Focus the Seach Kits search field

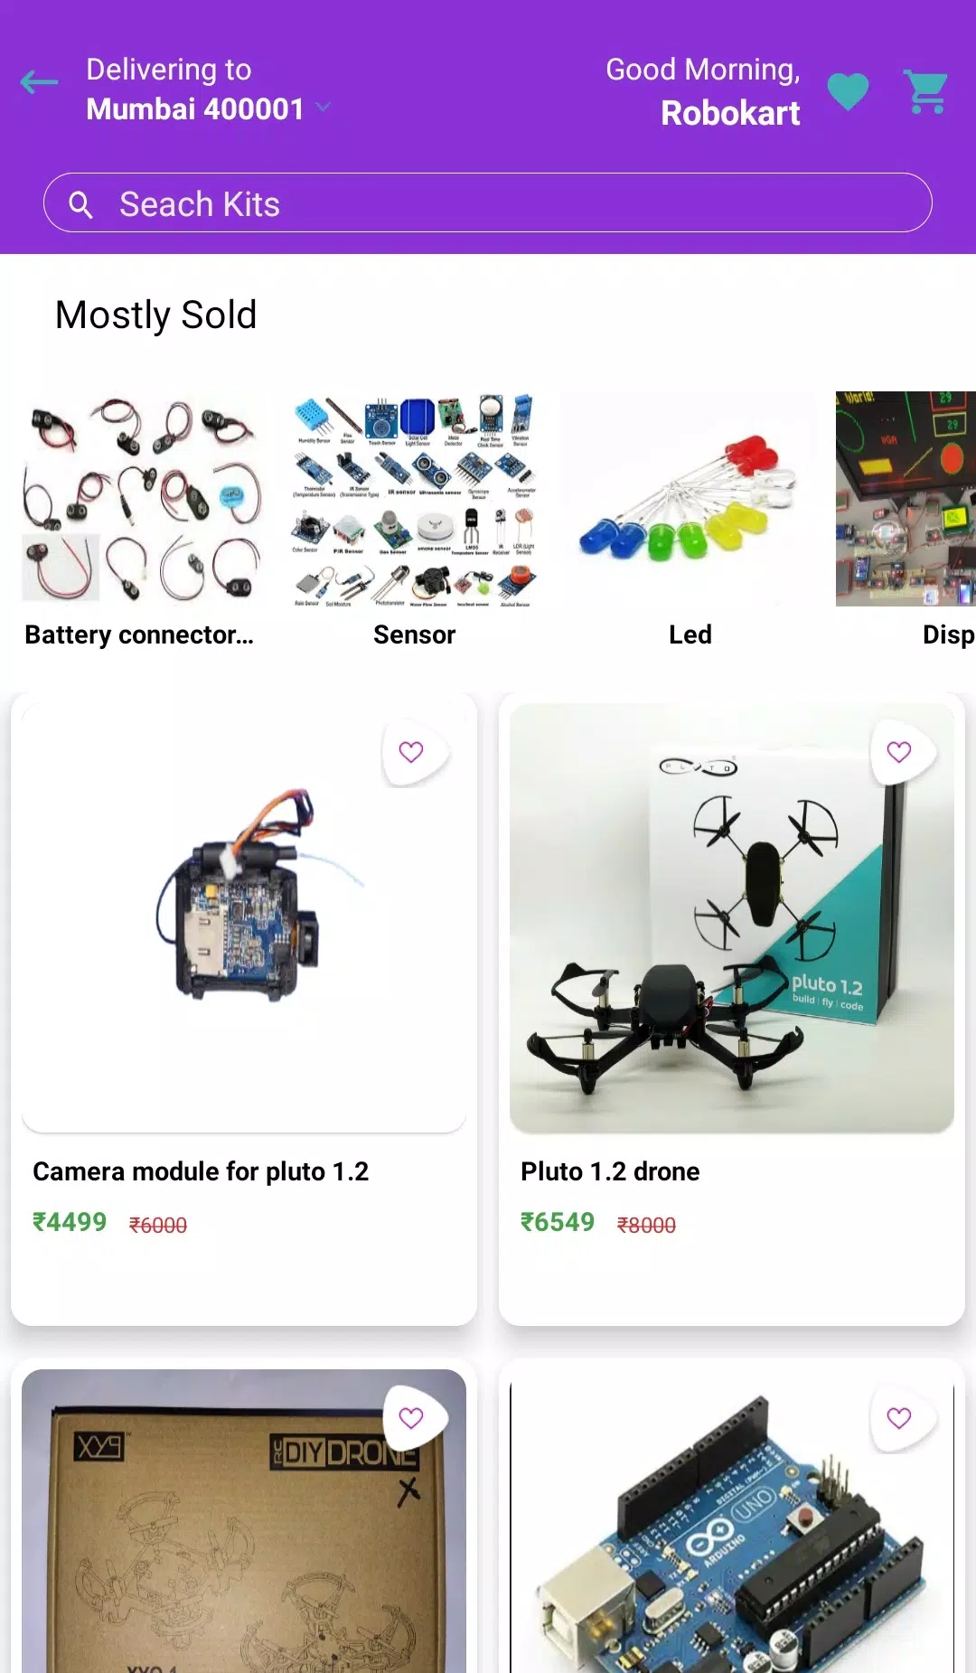[x=488, y=202]
